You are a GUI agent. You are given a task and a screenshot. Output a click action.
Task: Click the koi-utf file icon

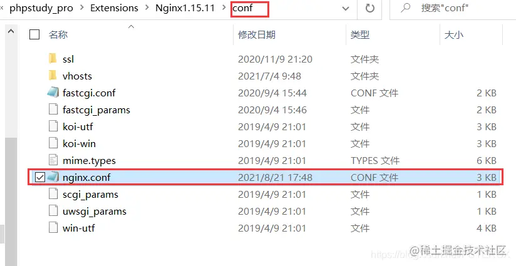click(x=53, y=126)
